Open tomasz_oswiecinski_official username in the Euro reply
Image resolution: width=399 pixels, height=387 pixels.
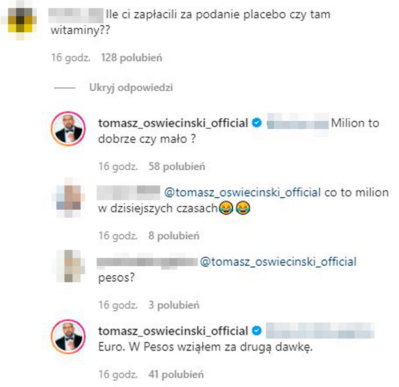(x=173, y=331)
